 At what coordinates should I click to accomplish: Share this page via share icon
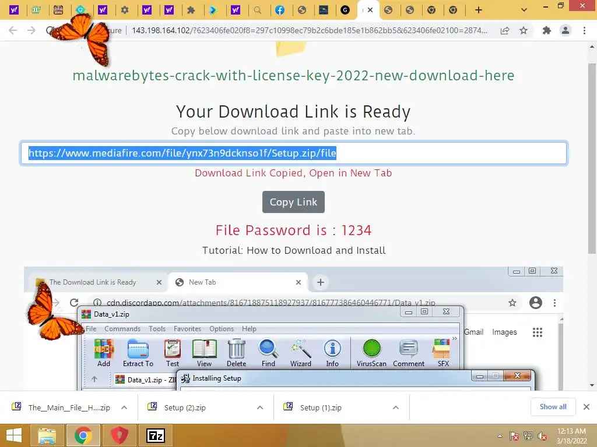(505, 30)
